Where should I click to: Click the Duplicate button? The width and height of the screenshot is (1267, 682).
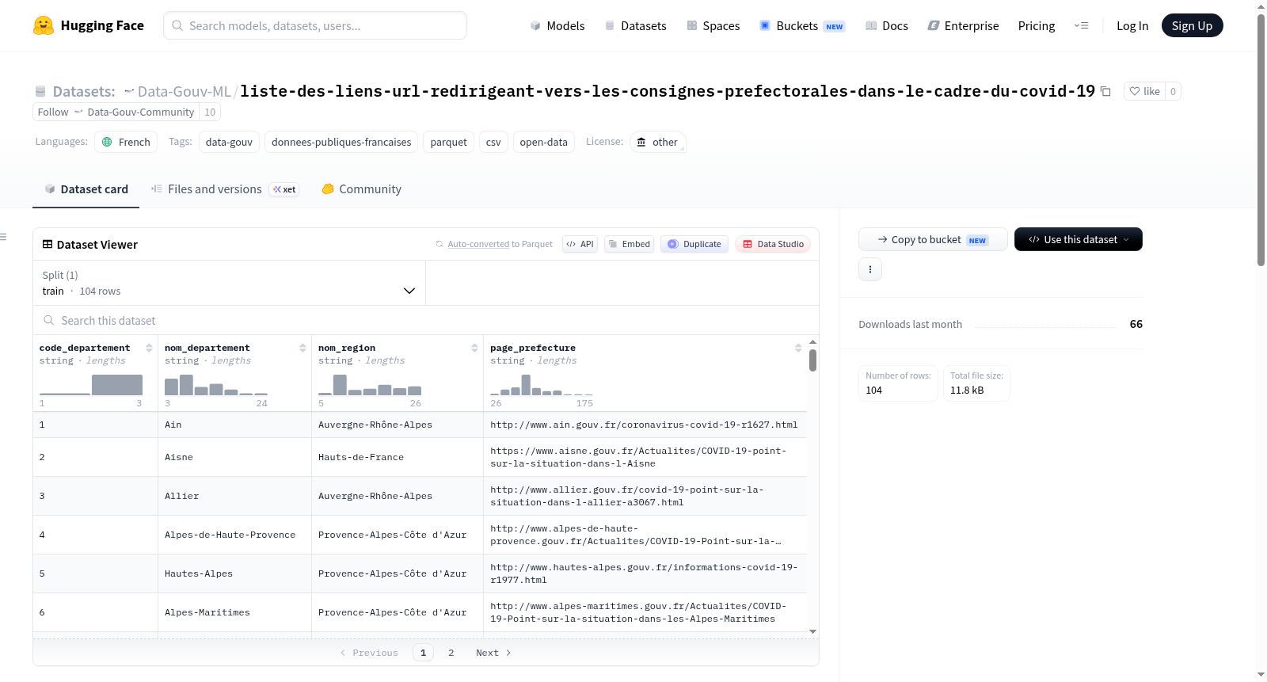[694, 244]
